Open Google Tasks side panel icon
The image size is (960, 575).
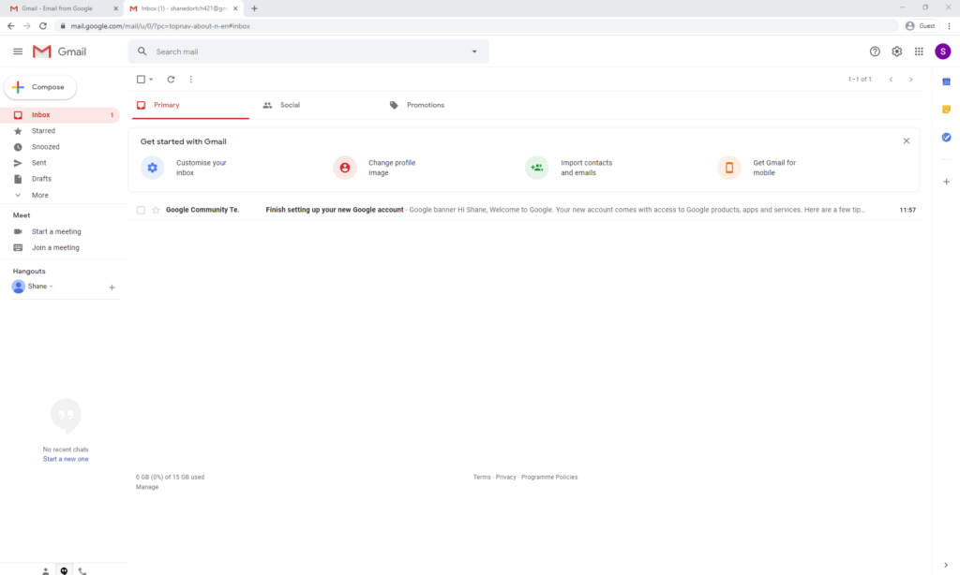point(946,137)
